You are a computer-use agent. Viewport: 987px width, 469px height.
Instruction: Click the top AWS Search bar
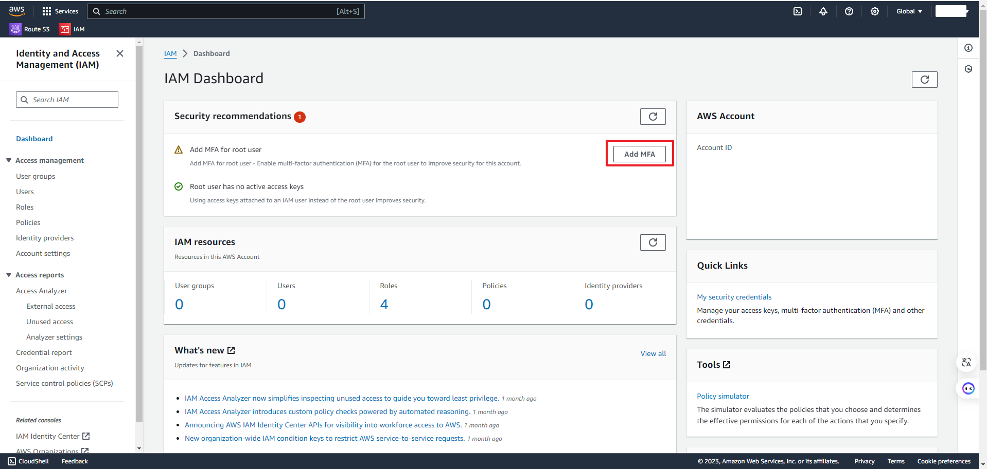(x=226, y=11)
